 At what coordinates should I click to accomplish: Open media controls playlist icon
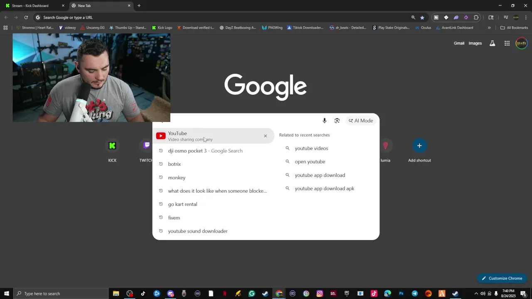coord(506,17)
